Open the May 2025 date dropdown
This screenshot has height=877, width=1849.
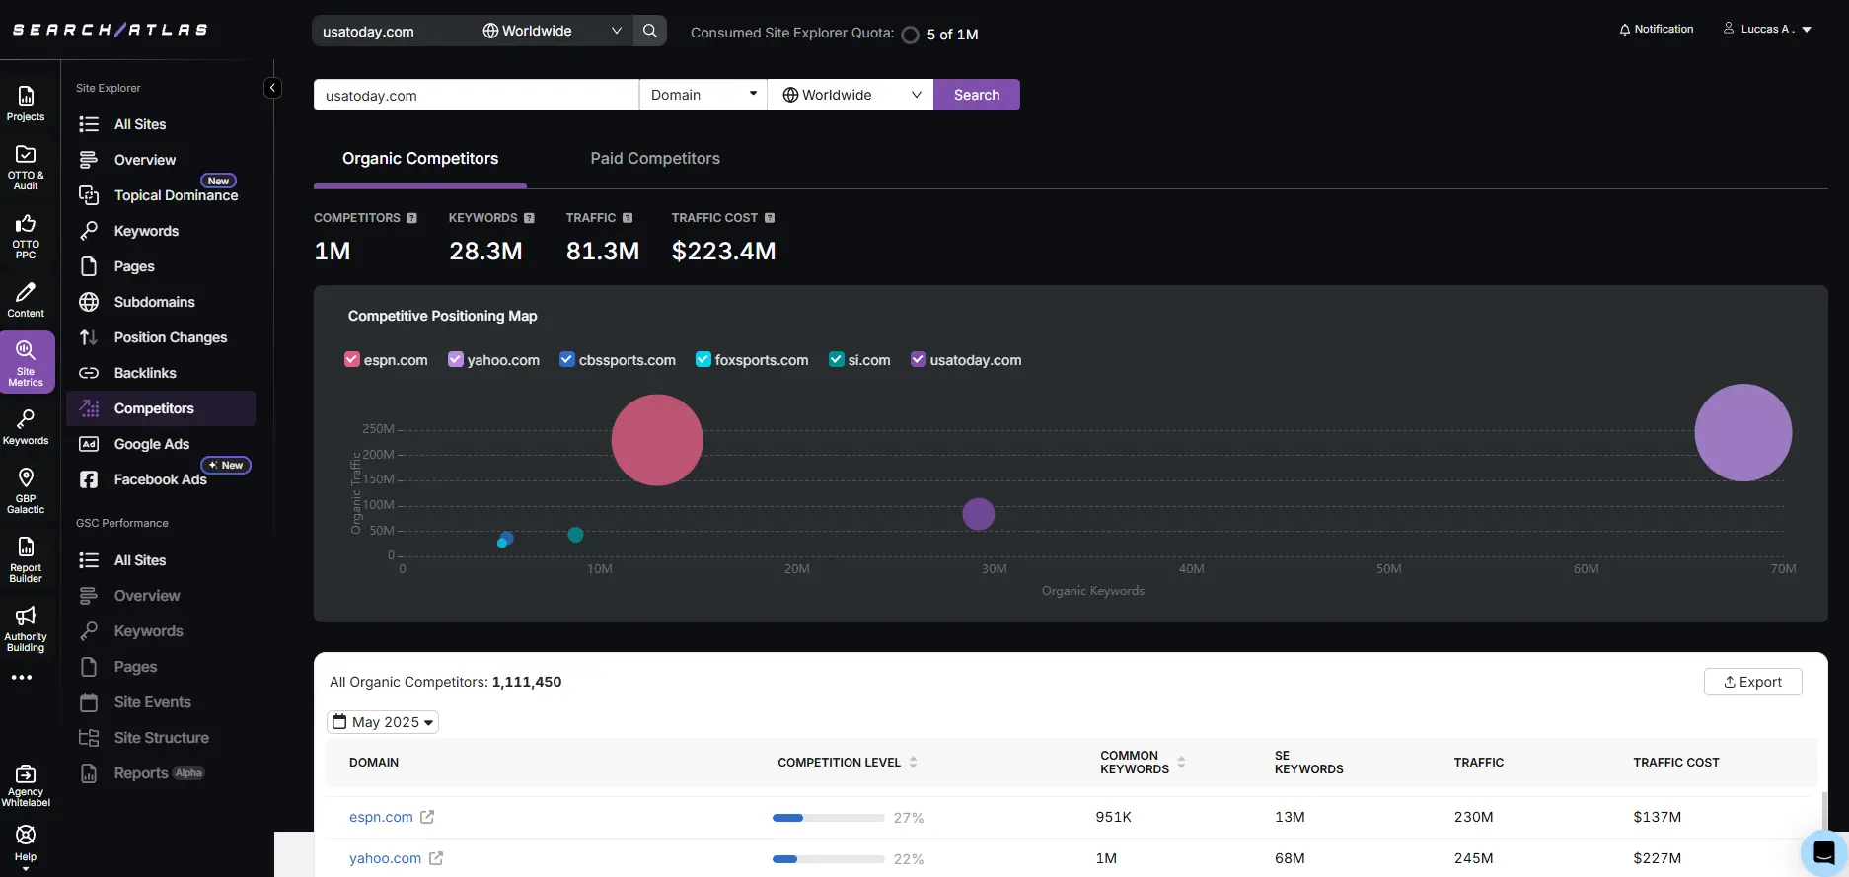tap(383, 722)
